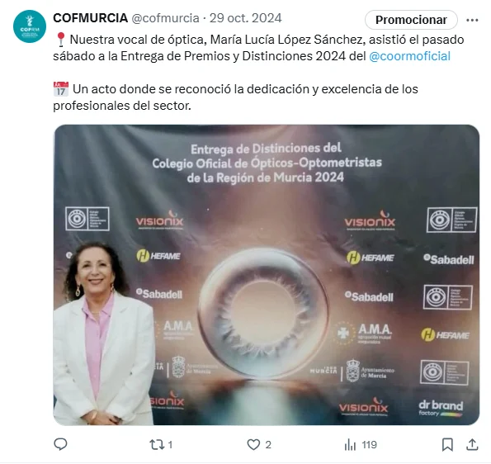Click the share upload icon
491x464 pixels.
coord(472,444)
